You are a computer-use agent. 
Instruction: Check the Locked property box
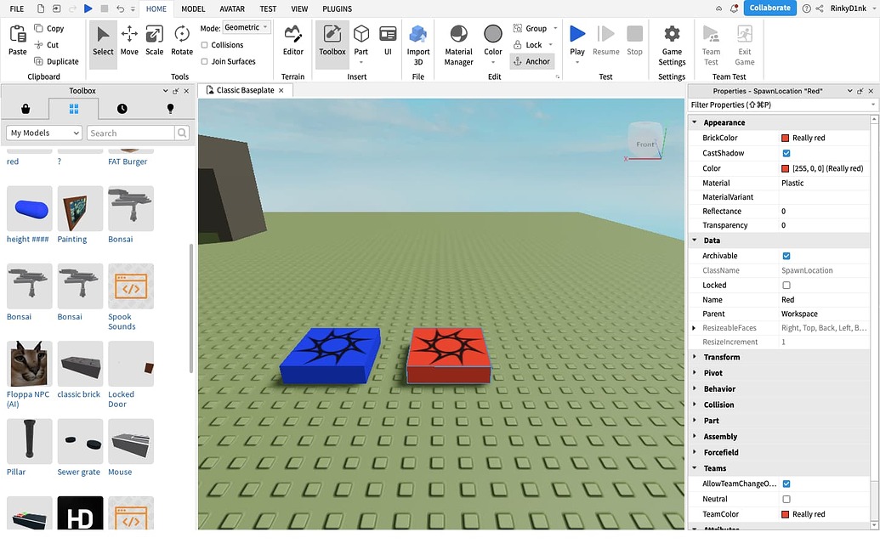(x=786, y=285)
